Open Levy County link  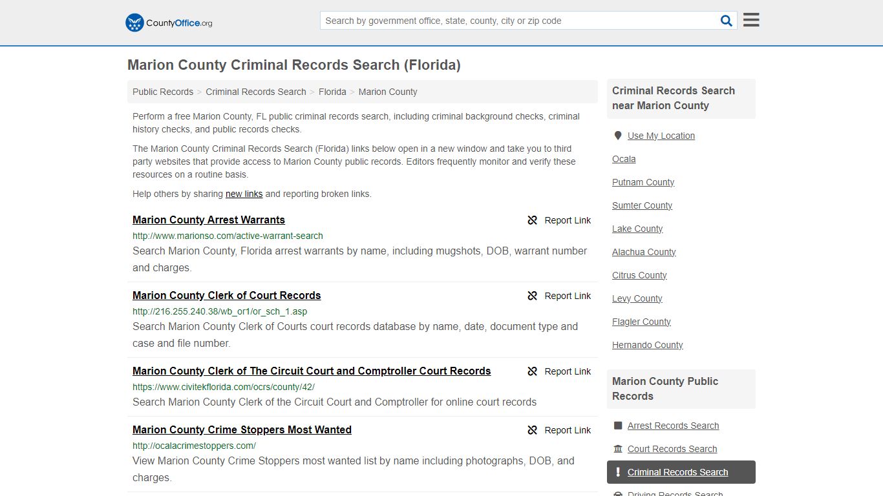click(x=637, y=298)
